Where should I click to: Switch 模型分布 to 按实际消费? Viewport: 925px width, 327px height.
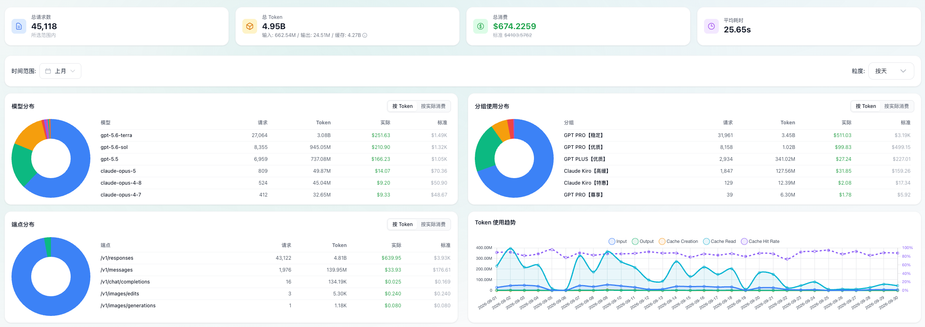coord(433,106)
